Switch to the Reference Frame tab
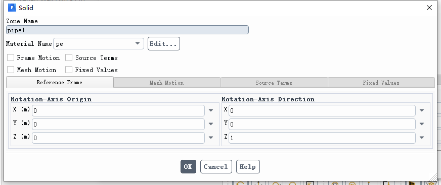This screenshot has height=185, width=441. pos(60,82)
